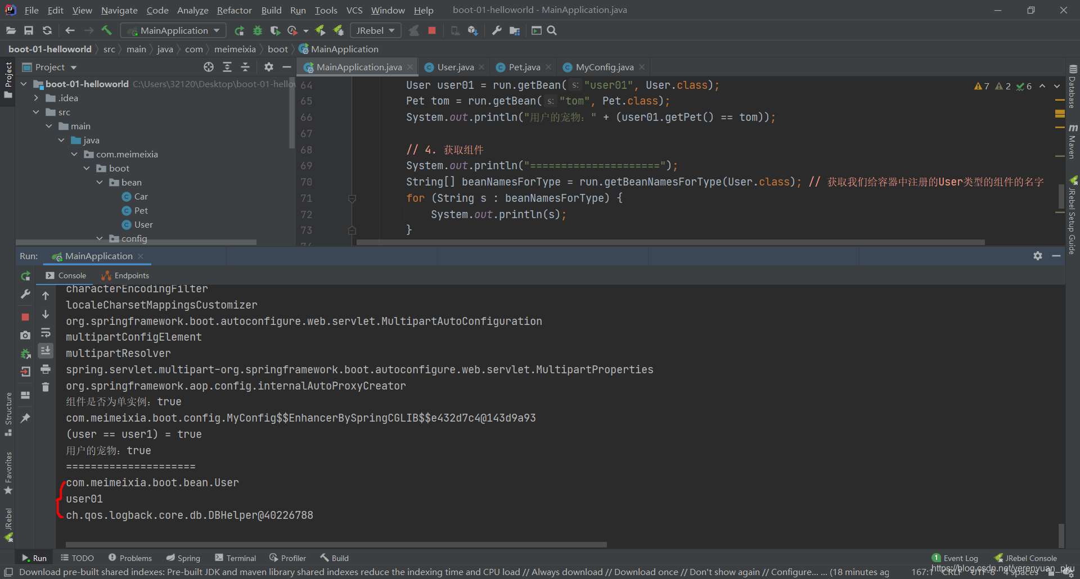Click the camera thread dump icon
The height and width of the screenshot is (579, 1080).
[25, 335]
